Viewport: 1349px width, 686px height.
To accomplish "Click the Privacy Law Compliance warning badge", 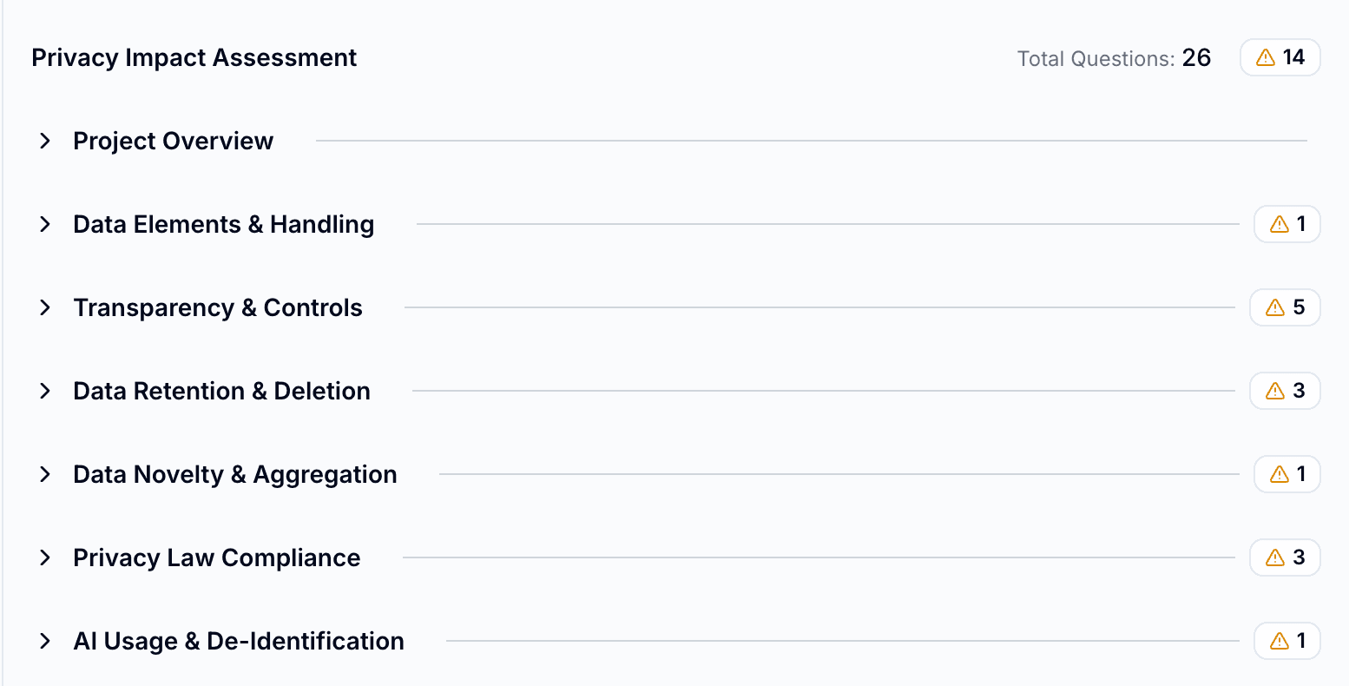I will [1285, 557].
